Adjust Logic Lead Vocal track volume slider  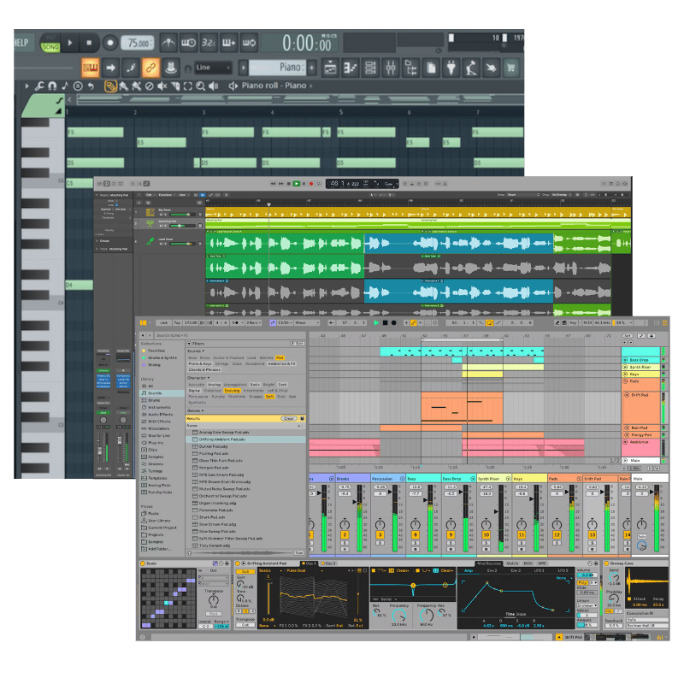pyautogui.click(x=182, y=244)
